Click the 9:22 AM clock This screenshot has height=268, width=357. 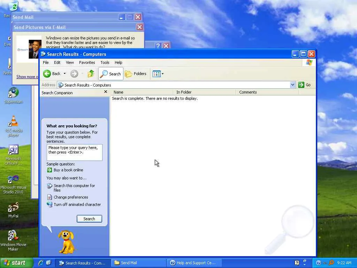344,263
